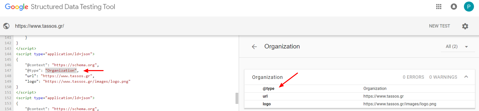Go back with the left arrow

pos(254,47)
